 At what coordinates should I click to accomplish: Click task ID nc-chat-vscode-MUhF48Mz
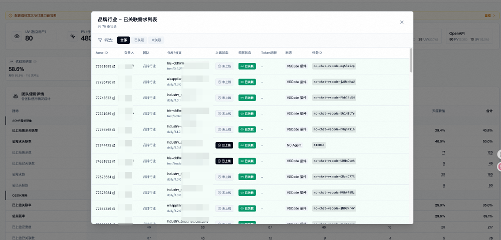(334, 193)
